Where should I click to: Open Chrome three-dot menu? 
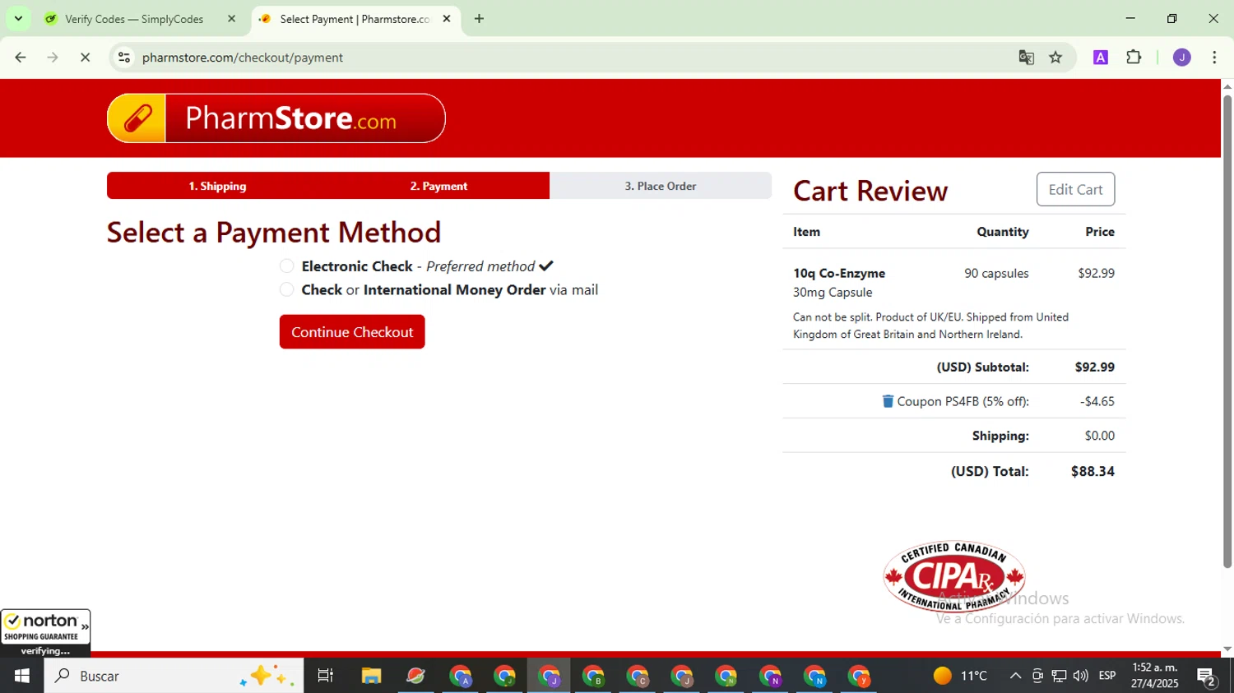click(1214, 58)
